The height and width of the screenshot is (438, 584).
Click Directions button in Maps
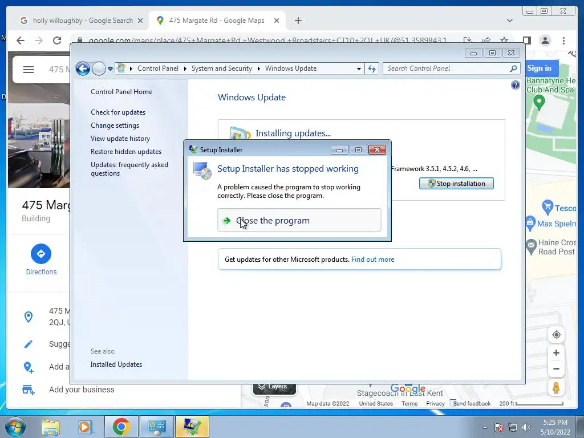coord(41,259)
